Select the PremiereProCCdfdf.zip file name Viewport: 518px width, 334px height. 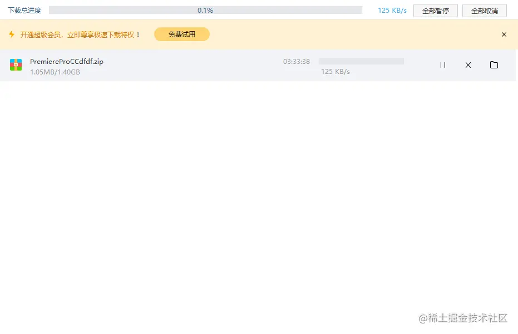[x=67, y=61]
